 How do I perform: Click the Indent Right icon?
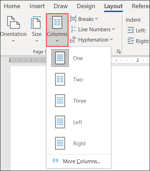click(x=131, y=41)
